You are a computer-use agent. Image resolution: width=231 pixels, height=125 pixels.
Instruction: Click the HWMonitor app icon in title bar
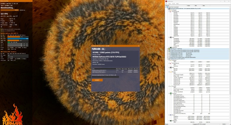pyautogui.click(x=166, y=1)
